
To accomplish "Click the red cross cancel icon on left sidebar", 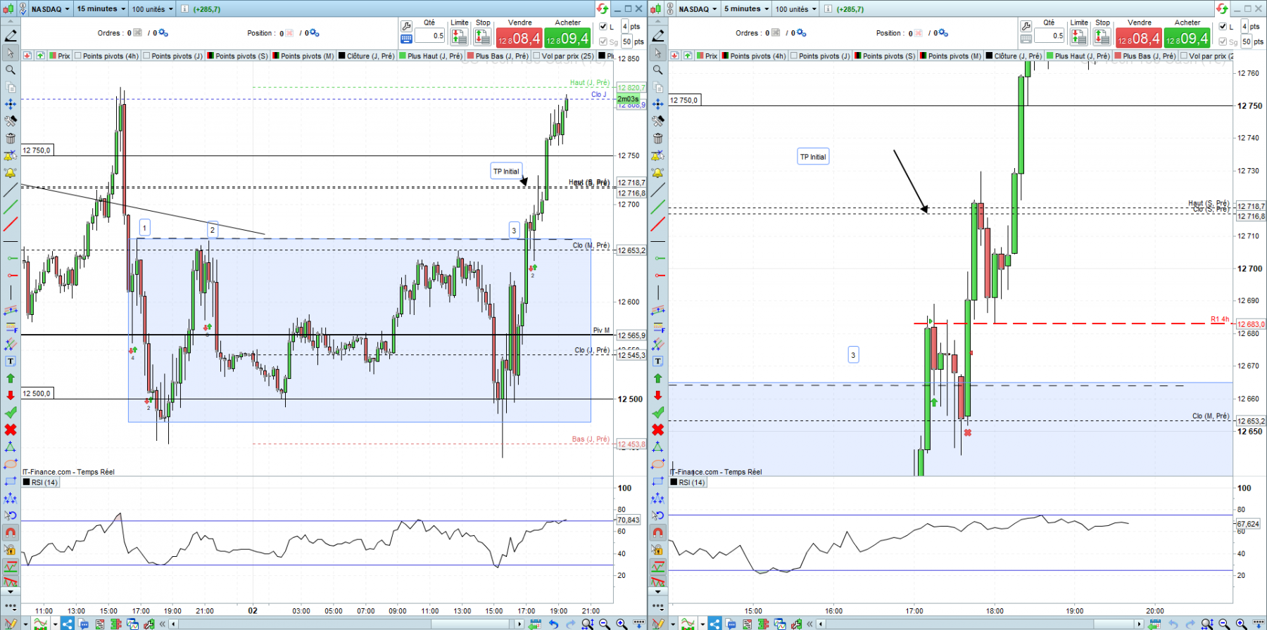I will coord(11,430).
